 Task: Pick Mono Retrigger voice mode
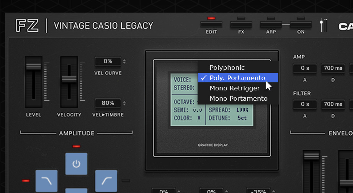point(235,88)
